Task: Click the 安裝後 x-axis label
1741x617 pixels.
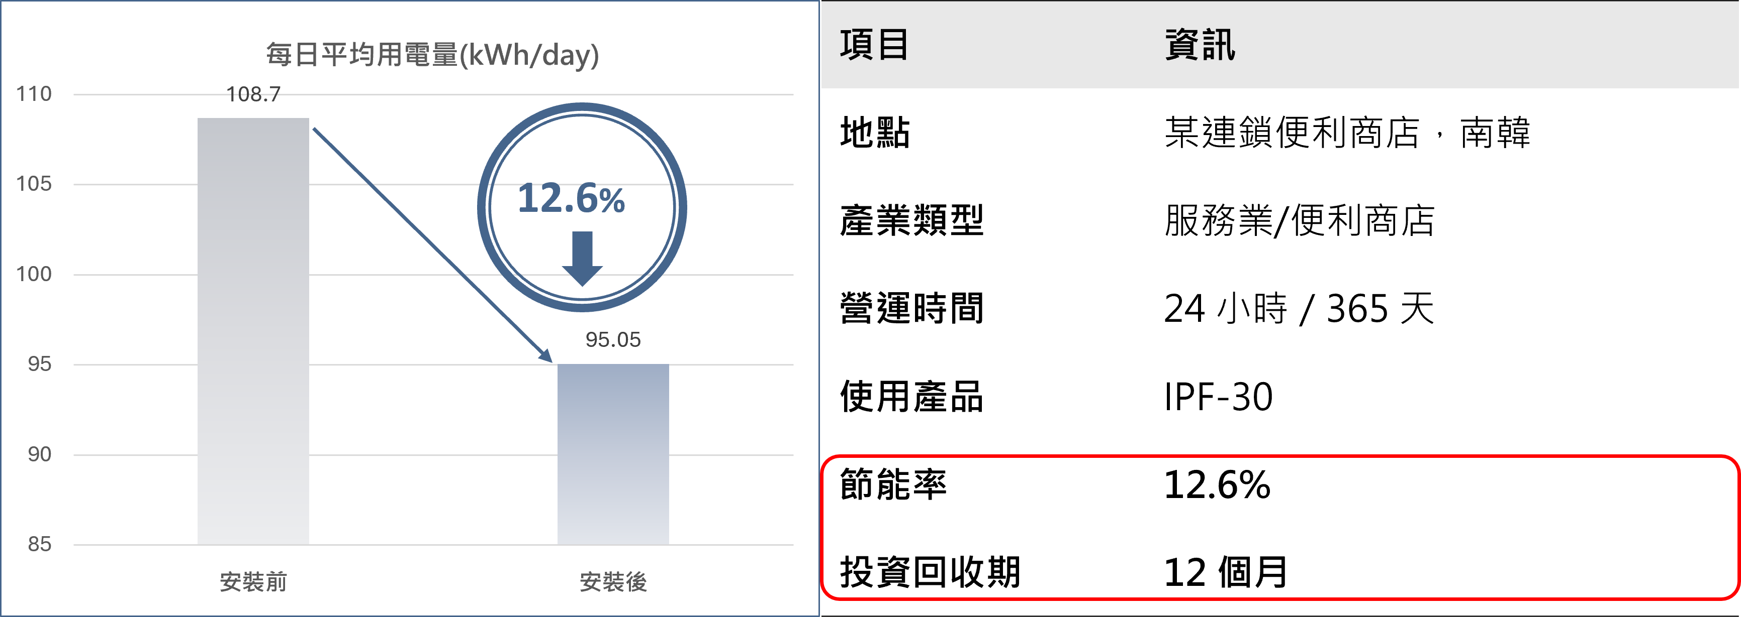Action: (612, 581)
